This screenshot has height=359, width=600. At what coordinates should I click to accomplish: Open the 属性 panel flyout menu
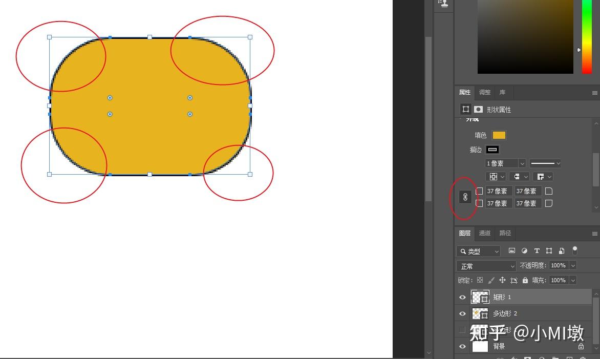pos(595,93)
